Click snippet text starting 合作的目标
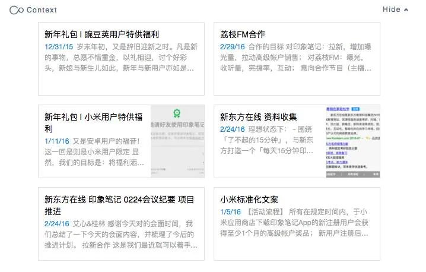 coord(296,58)
